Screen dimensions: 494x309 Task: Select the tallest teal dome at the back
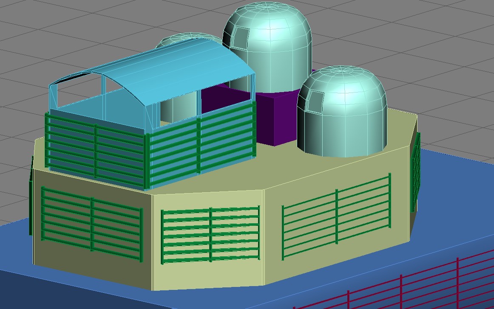click(x=268, y=47)
